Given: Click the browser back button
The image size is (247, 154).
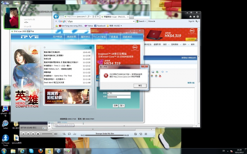Looking at the screenshot, I should coord(56,16).
